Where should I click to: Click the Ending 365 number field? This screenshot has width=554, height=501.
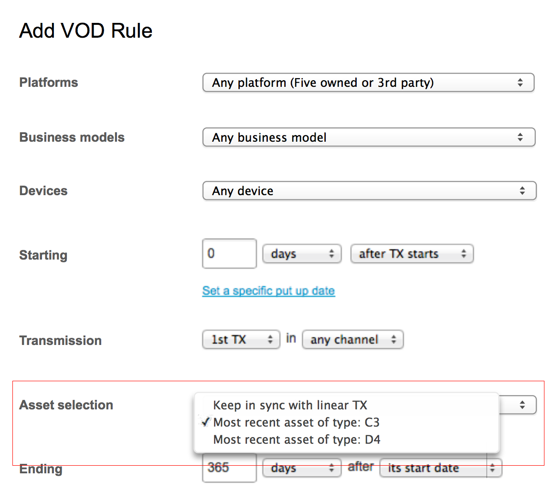(x=229, y=468)
